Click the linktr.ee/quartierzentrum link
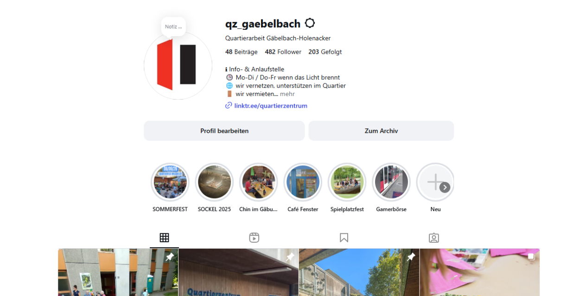 click(x=271, y=106)
